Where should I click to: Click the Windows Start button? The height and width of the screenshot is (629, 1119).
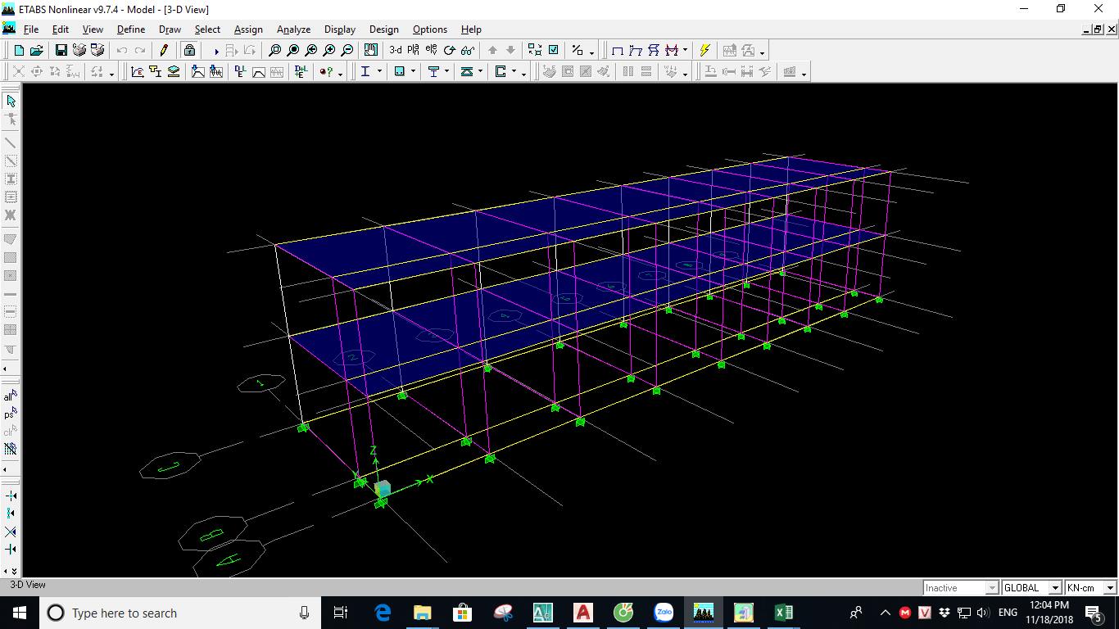coord(19,613)
